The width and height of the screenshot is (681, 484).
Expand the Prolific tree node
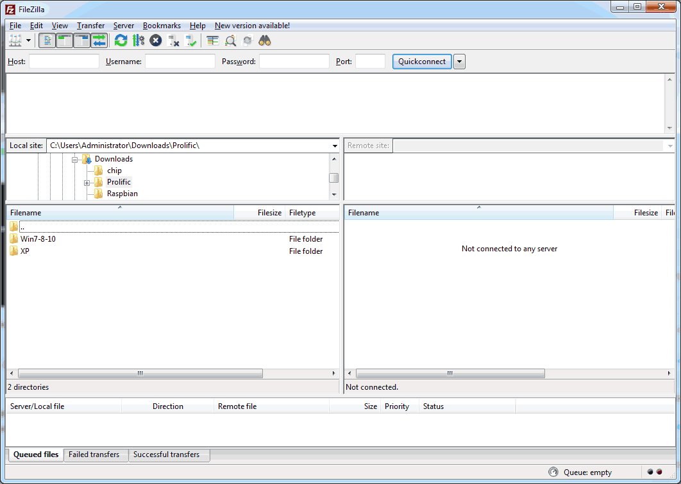pyautogui.click(x=87, y=183)
